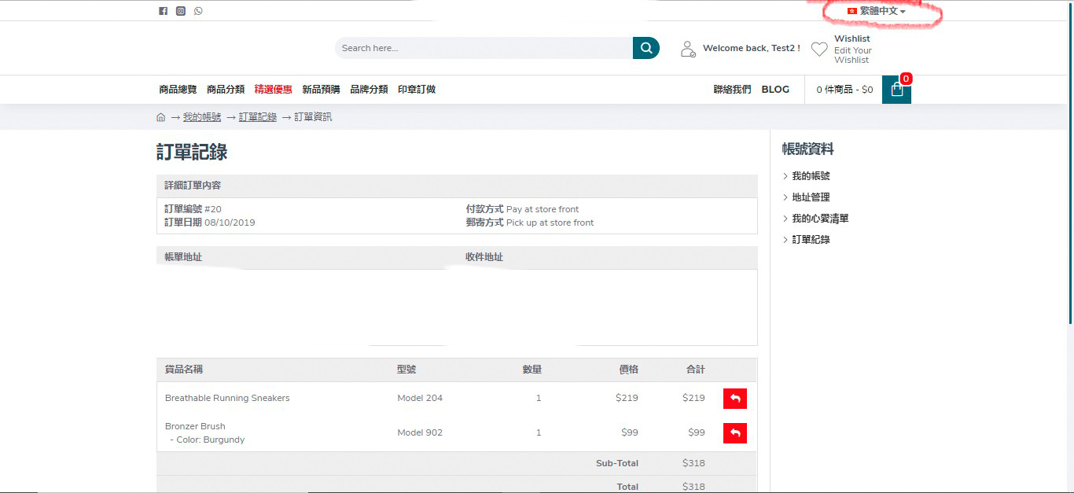Open the 品牌分類 menu
Screen dimensions: 1074x493
370,90
